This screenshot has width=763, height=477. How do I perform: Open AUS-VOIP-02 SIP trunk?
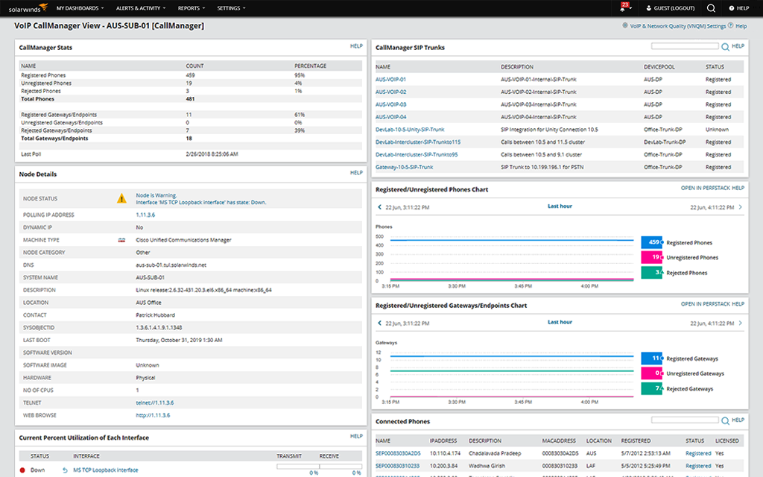click(x=390, y=92)
